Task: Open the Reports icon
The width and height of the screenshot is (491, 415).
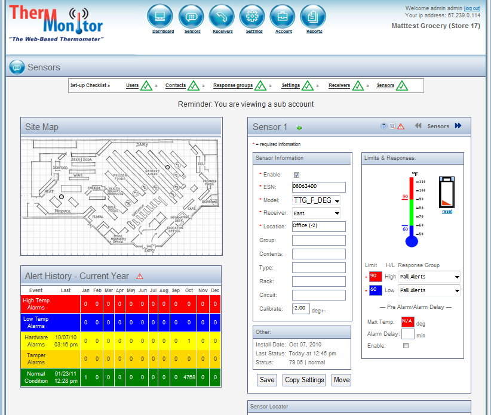Action: [313, 16]
